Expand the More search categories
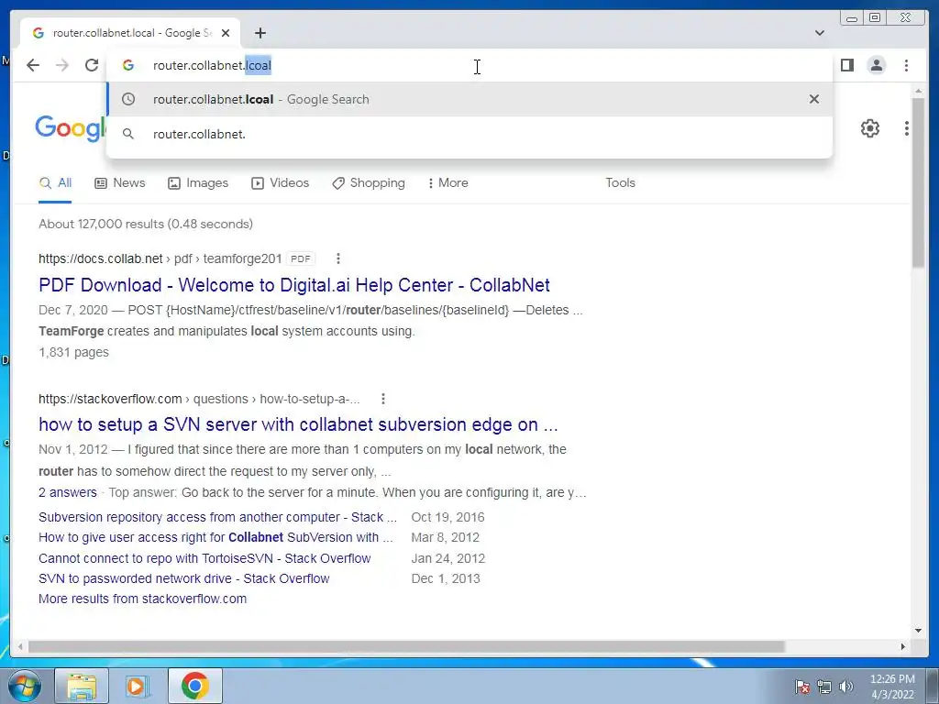The image size is (939, 704). coord(447,183)
